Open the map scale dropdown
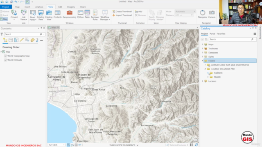This screenshot has width=262, height=147. (x=64, y=145)
